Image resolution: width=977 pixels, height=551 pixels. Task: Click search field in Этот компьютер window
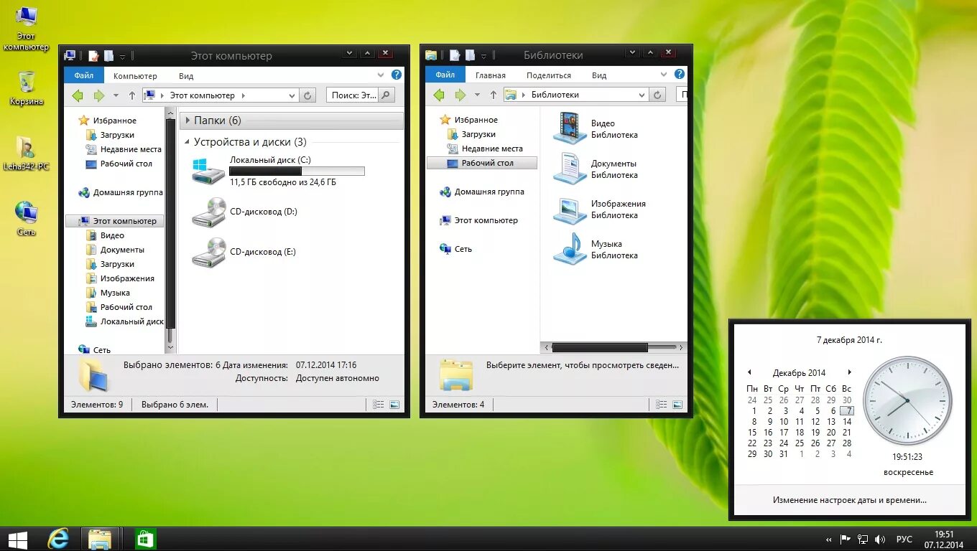pyautogui.click(x=353, y=95)
